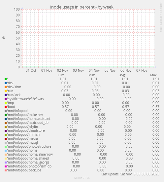Viewport: 164px width, 182px height.
Task: Click the 07 Nov date on the x-axis
Action: (x=142, y=70)
